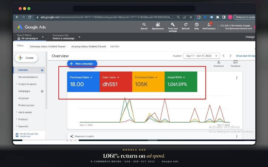
Task: Open the browser profile avatar T
Action: click(230, 17)
